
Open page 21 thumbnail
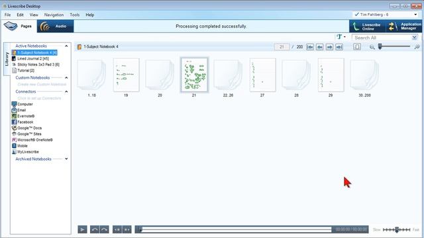[x=194, y=75]
